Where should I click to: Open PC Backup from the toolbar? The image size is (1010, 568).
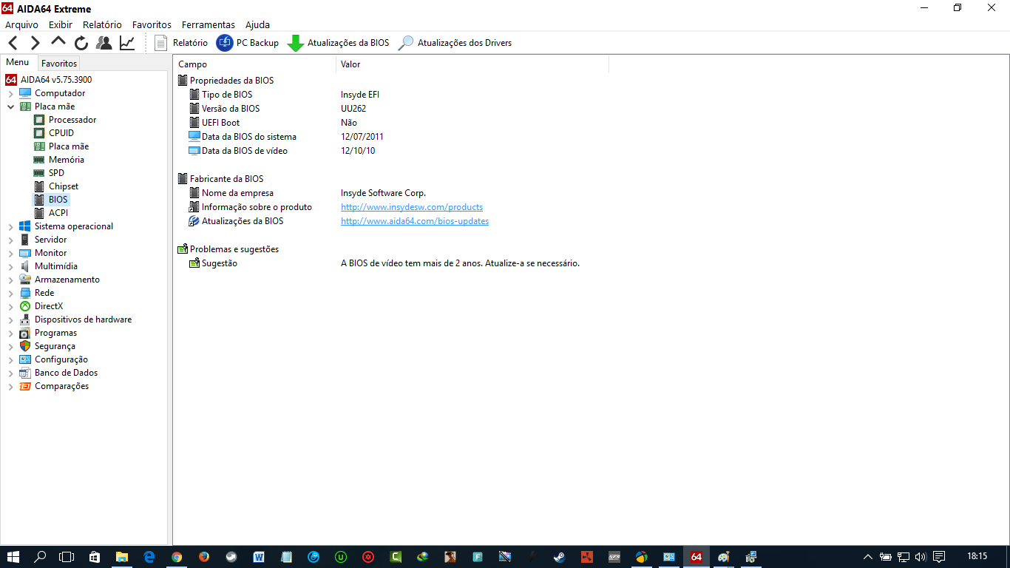[x=248, y=43]
